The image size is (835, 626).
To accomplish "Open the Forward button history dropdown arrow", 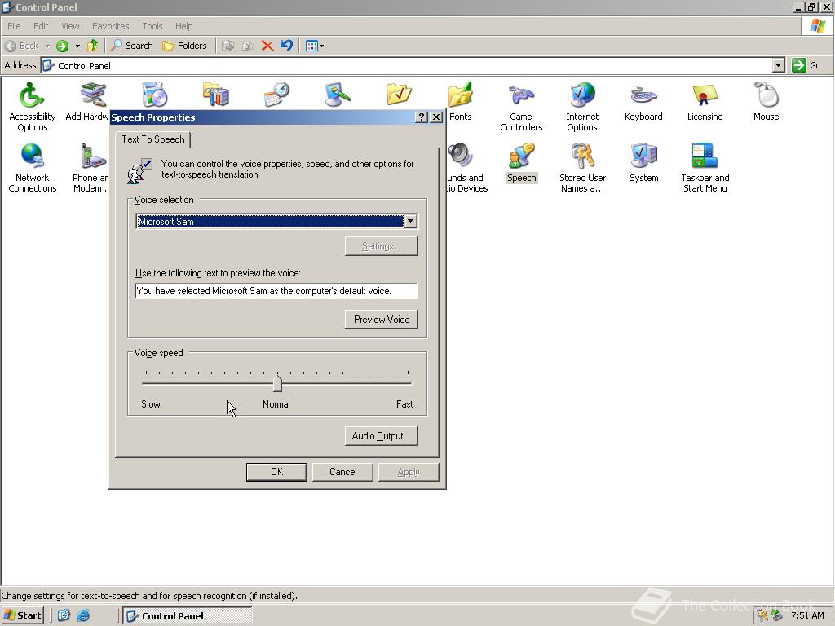I will point(77,46).
